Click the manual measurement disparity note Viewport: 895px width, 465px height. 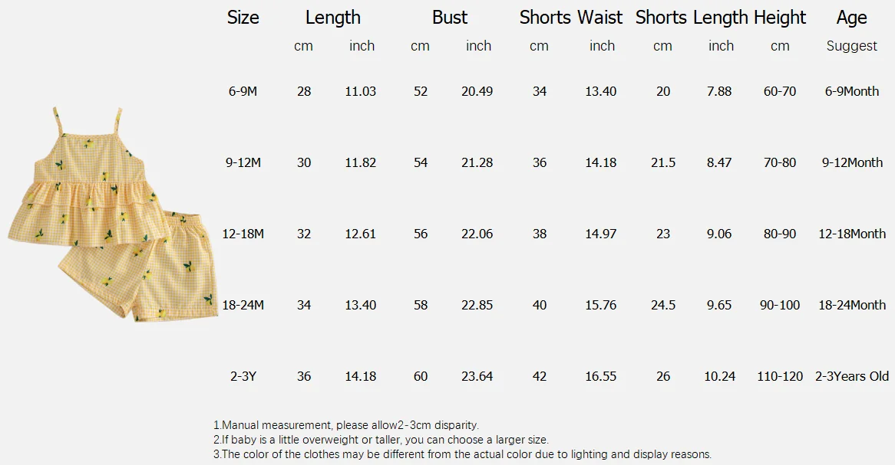click(x=346, y=425)
